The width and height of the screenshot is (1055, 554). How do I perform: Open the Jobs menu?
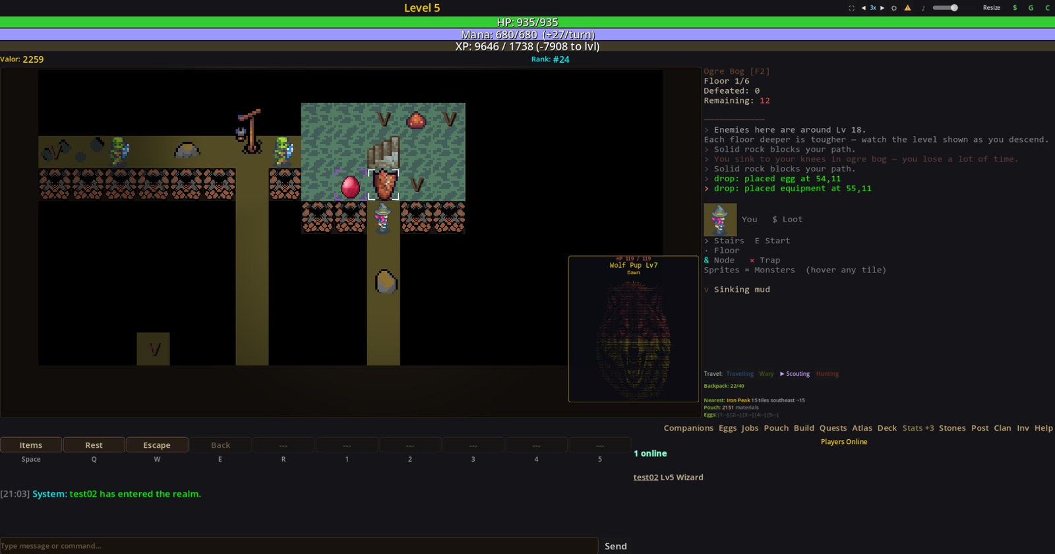[750, 428]
